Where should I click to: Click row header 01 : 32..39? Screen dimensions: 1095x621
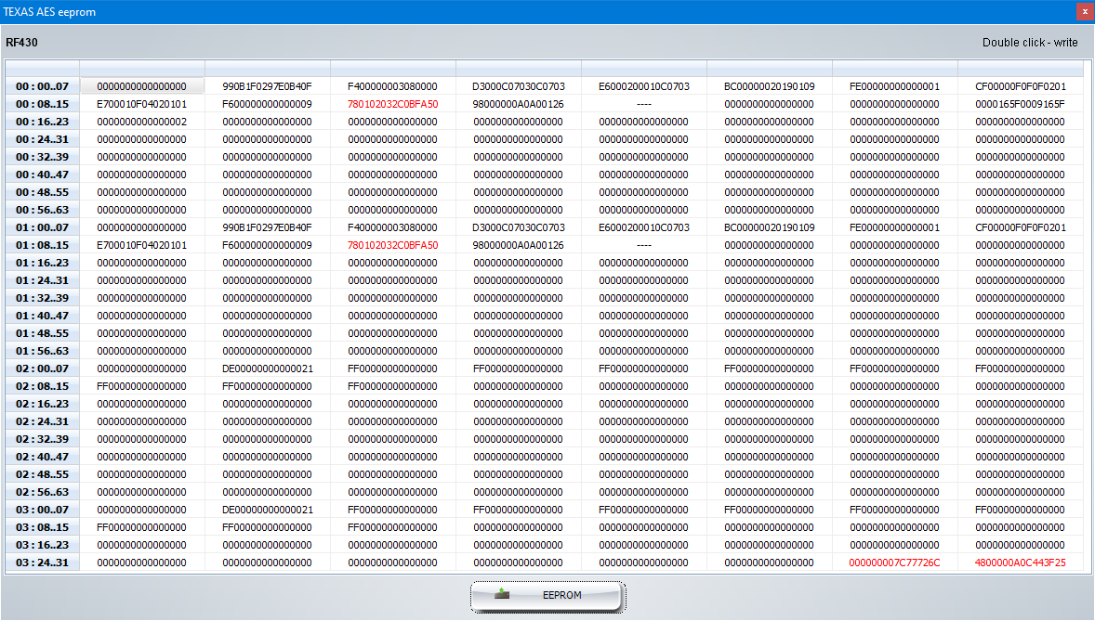pyautogui.click(x=43, y=298)
